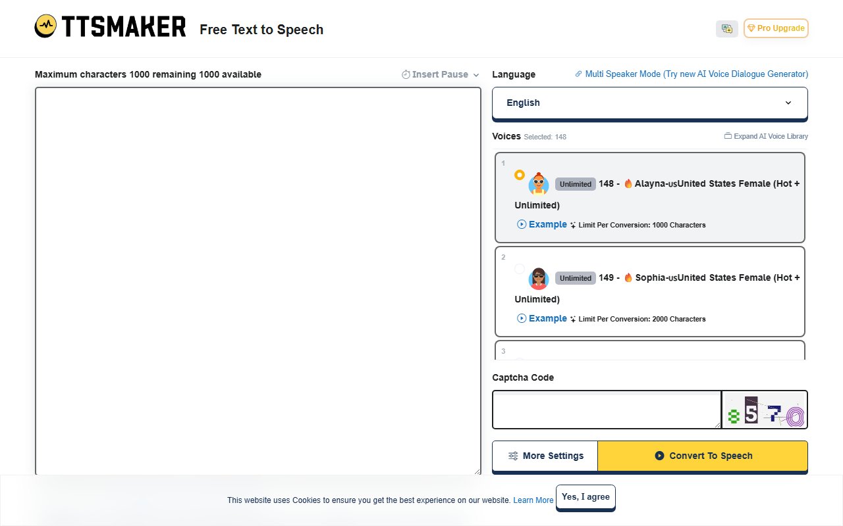
Task: Click the Free Text to Speech heading
Action: pos(261,30)
